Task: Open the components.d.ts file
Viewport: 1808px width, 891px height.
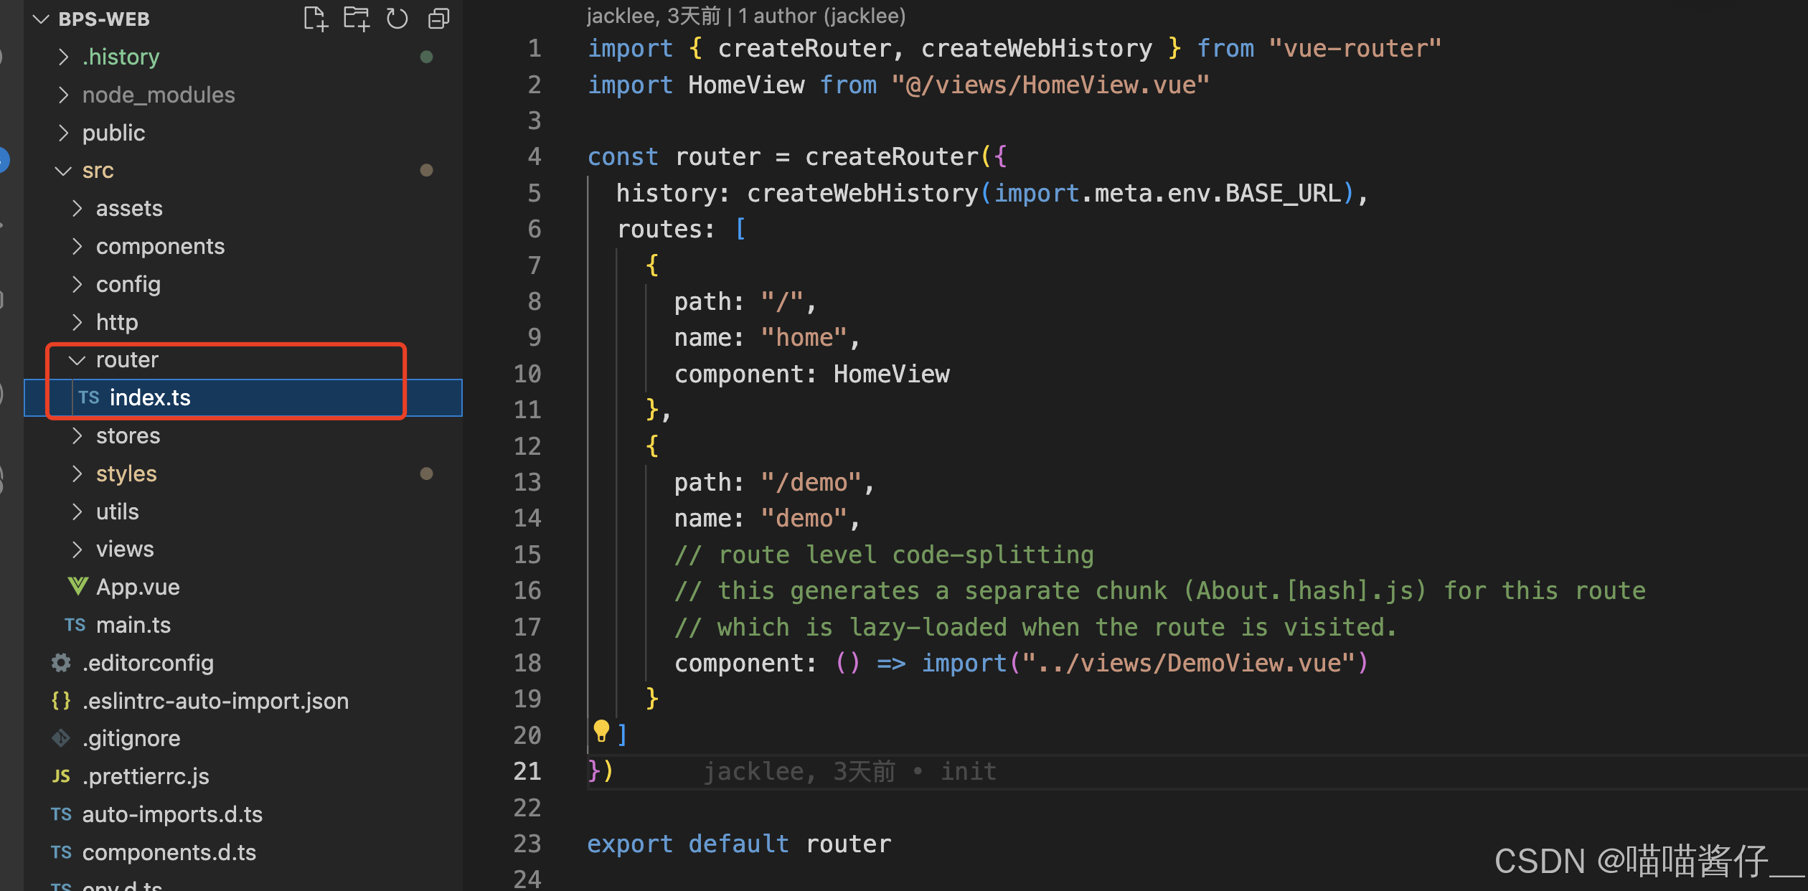Action: click(x=169, y=852)
